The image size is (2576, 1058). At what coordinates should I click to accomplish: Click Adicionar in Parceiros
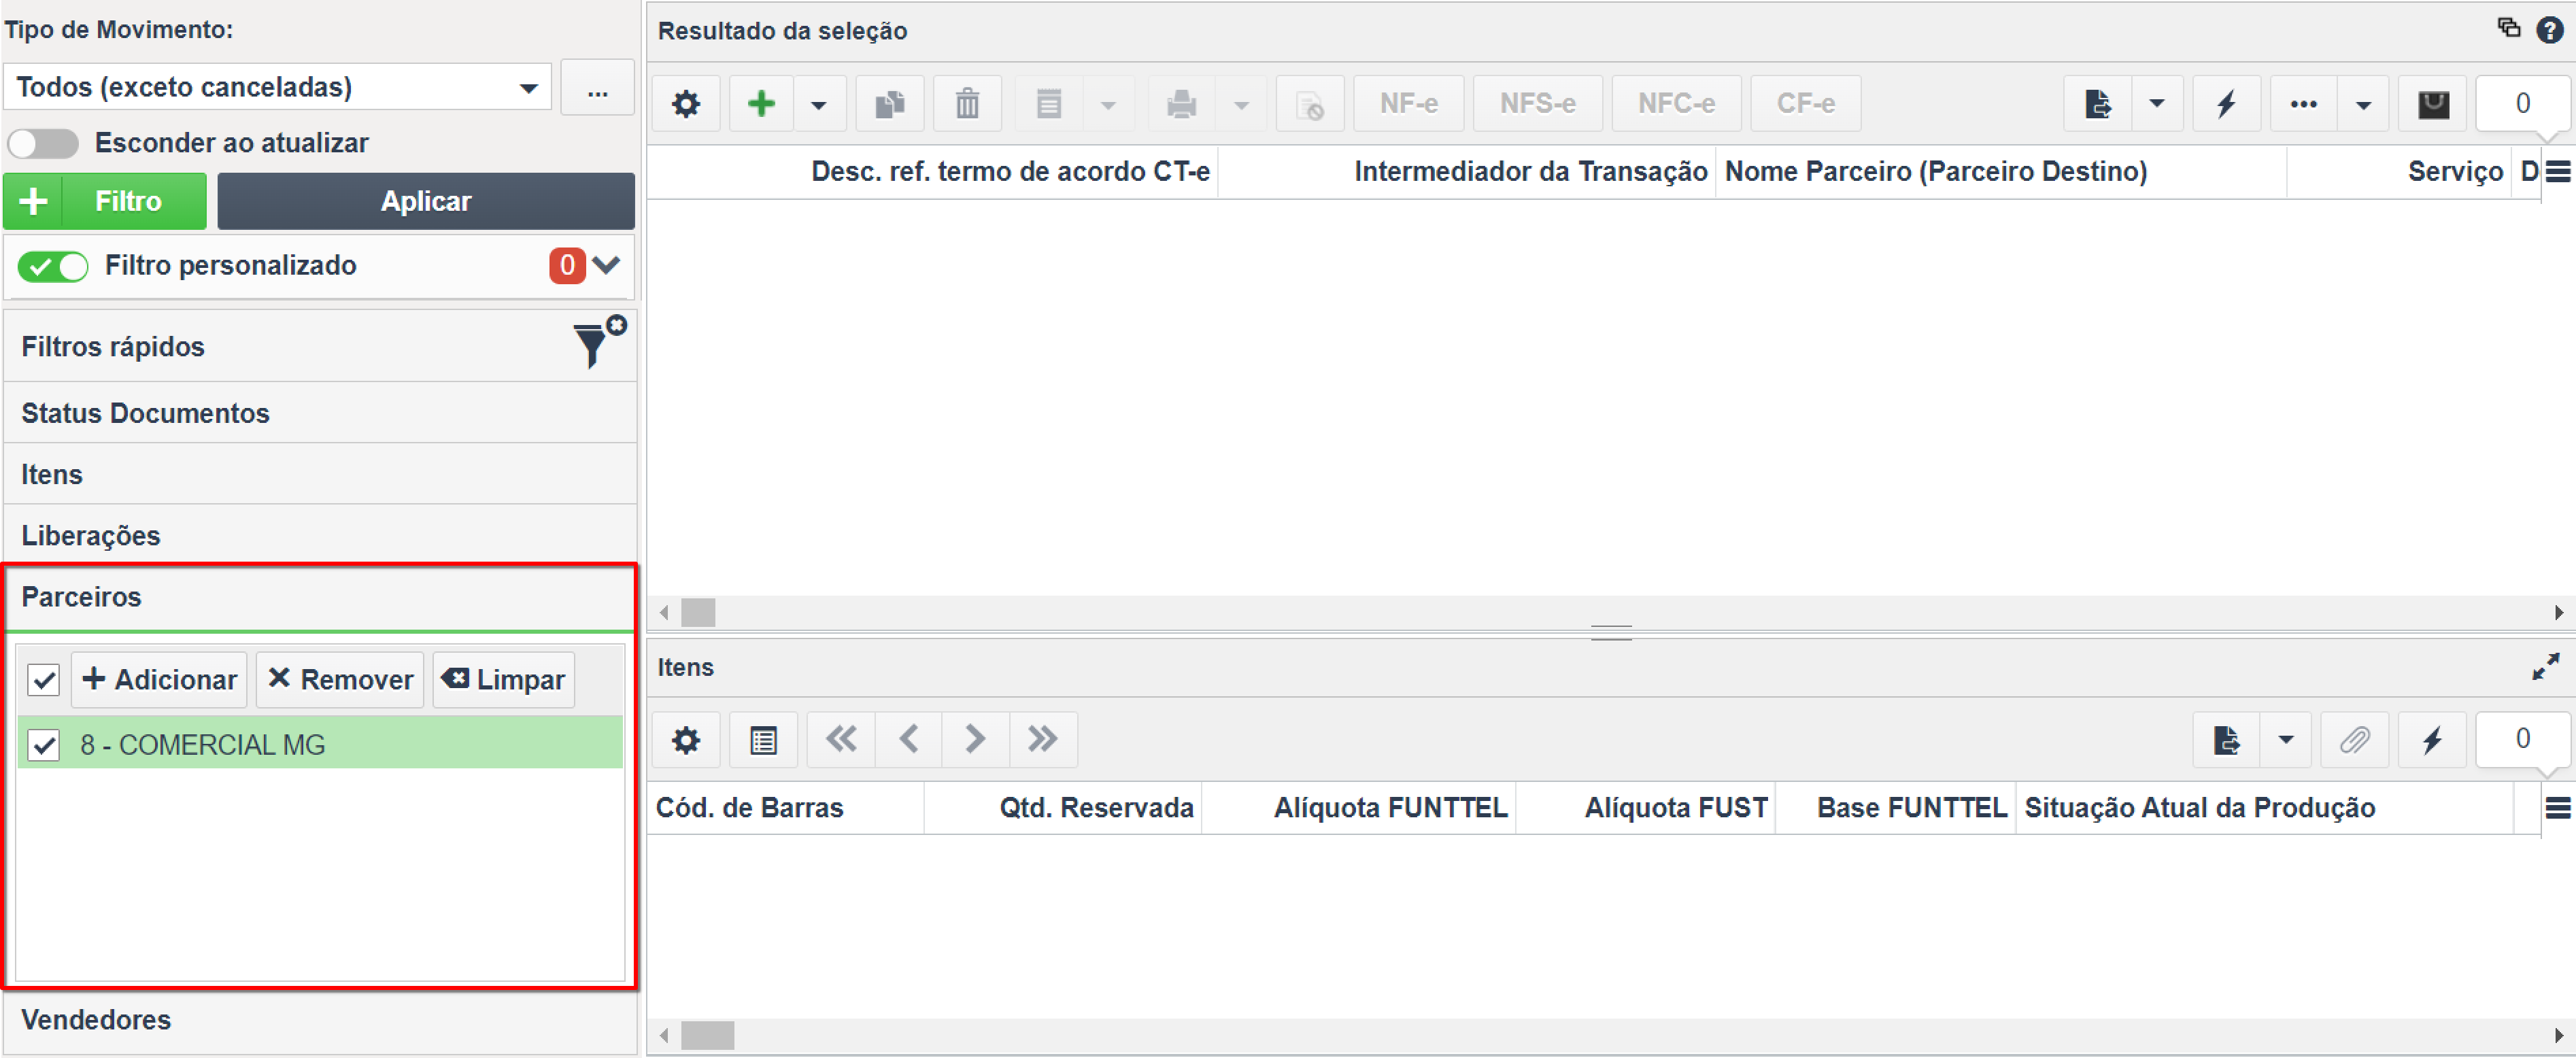pyautogui.click(x=159, y=680)
